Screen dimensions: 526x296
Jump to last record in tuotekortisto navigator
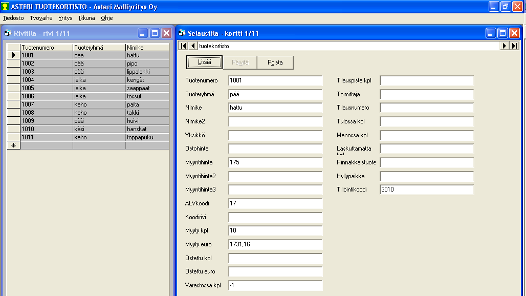click(x=514, y=46)
